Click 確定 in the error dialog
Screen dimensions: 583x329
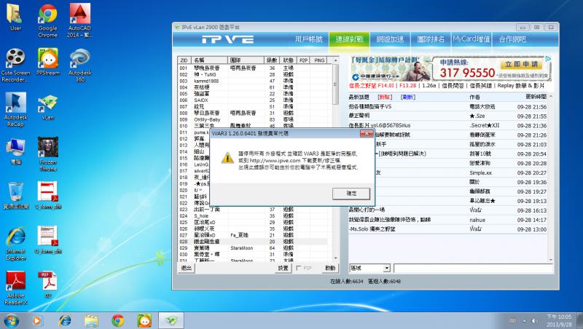click(x=353, y=193)
